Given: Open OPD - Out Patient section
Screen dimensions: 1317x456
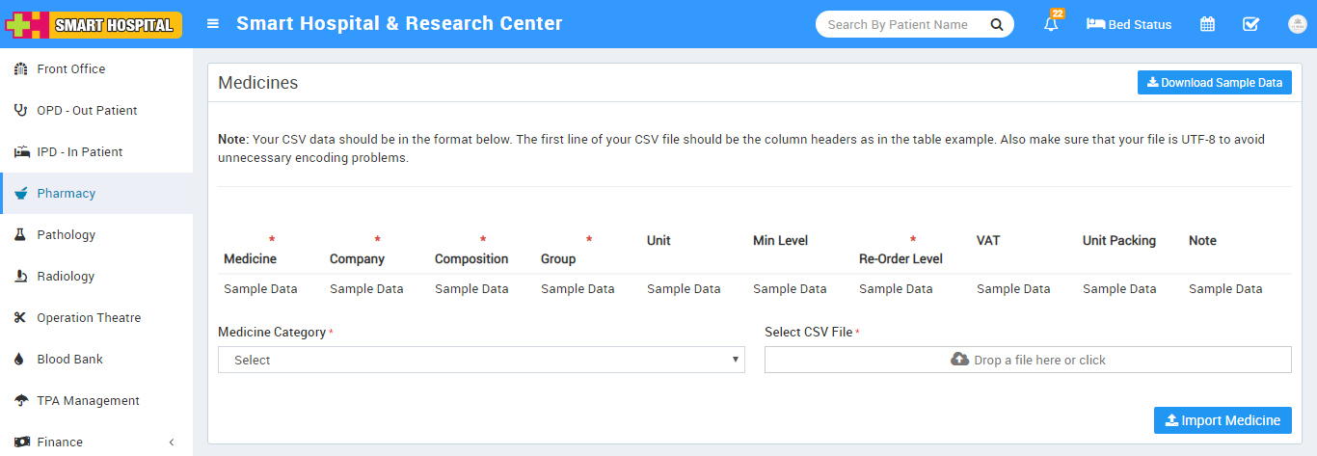Looking at the screenshot, I should click(x=87, y=111).
